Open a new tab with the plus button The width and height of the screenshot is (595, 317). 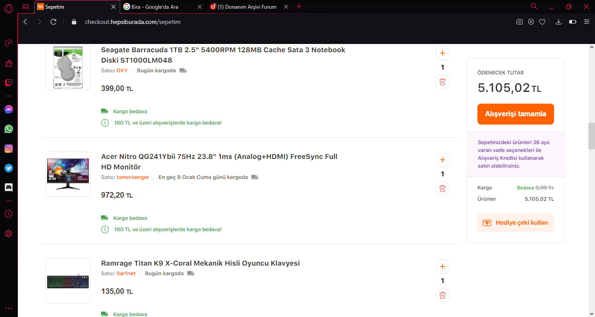pyautogui.click(x=299, y=7)
